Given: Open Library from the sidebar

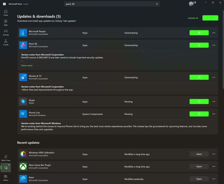Looking at the screenshot, I should click(x=6, y=177).
